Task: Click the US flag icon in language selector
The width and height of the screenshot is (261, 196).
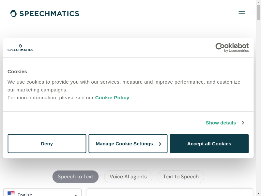Action: [11, 194]
